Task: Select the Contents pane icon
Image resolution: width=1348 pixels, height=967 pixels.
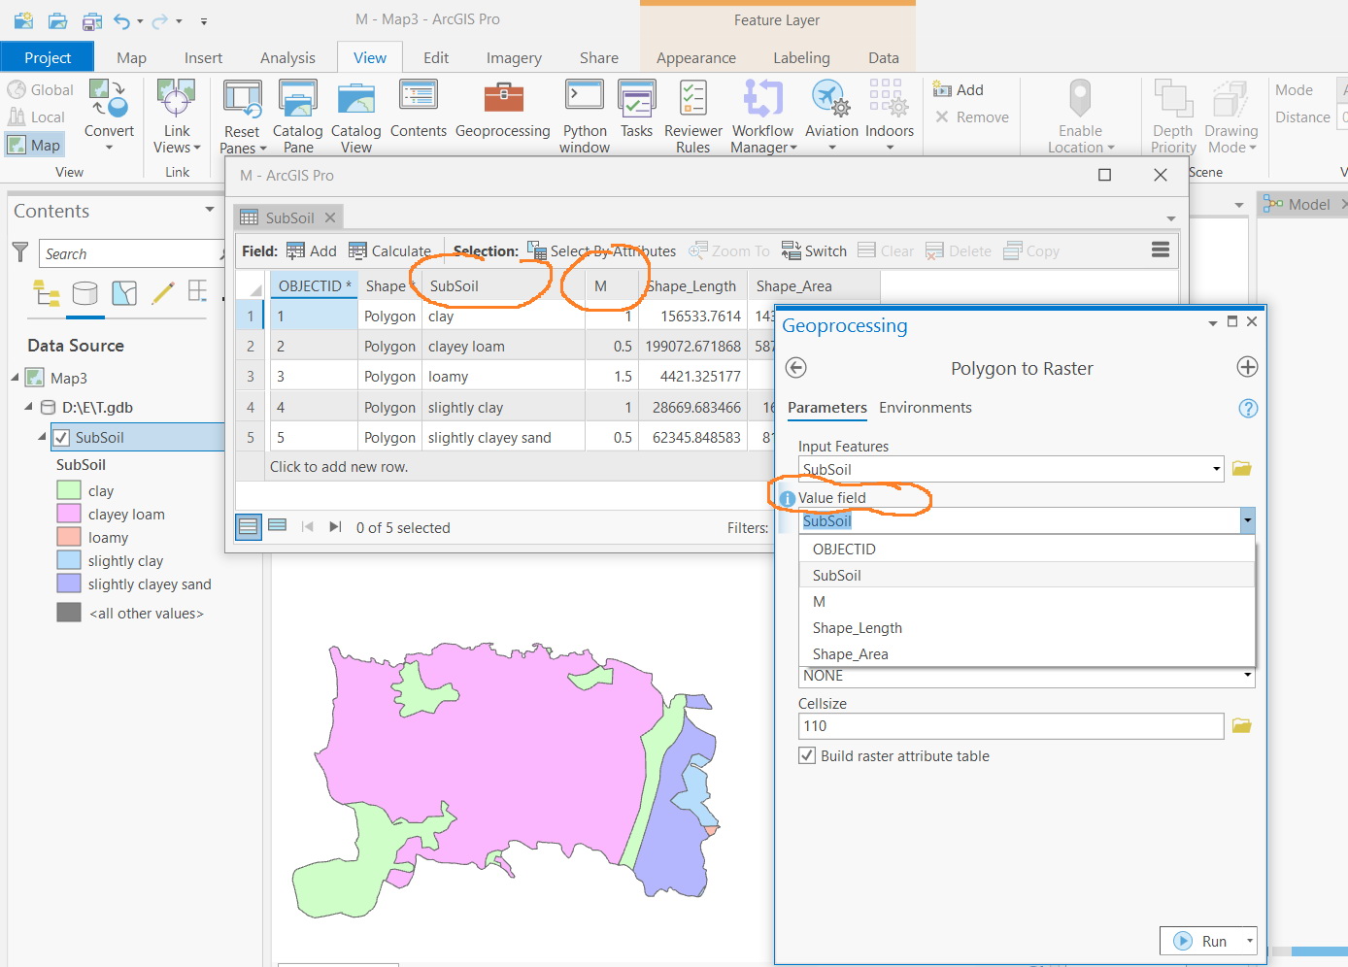Action: 419,115
